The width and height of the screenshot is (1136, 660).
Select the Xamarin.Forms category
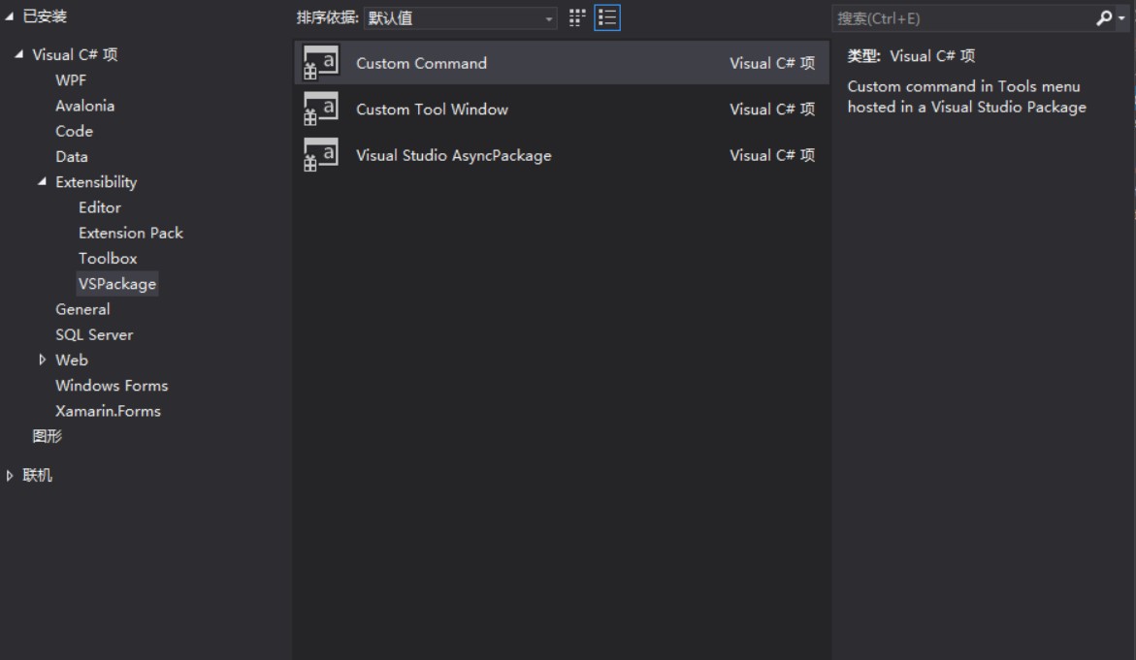pyautogui.click(x=108, y=411)
